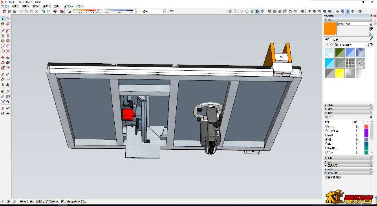Set Layer0 as active layer radio
The width and height of the screenshot is (377, 206).
tap(326, 126)
